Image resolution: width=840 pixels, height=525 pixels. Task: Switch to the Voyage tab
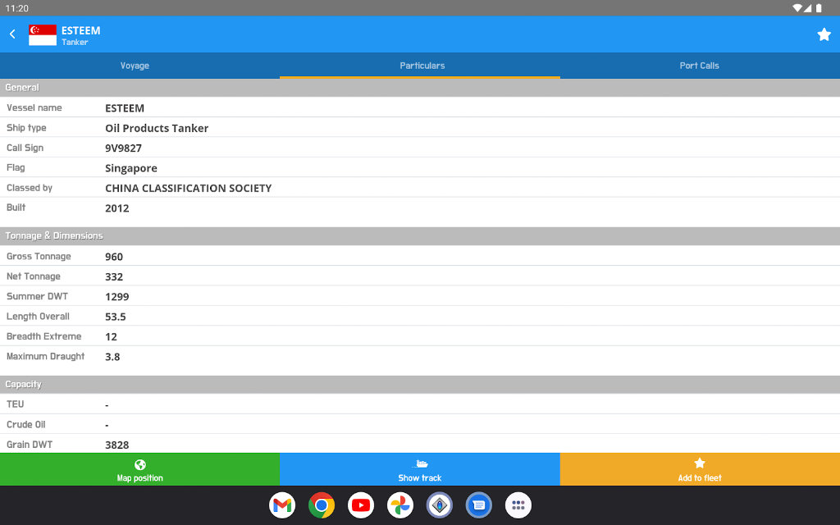[x=135, y=66]
